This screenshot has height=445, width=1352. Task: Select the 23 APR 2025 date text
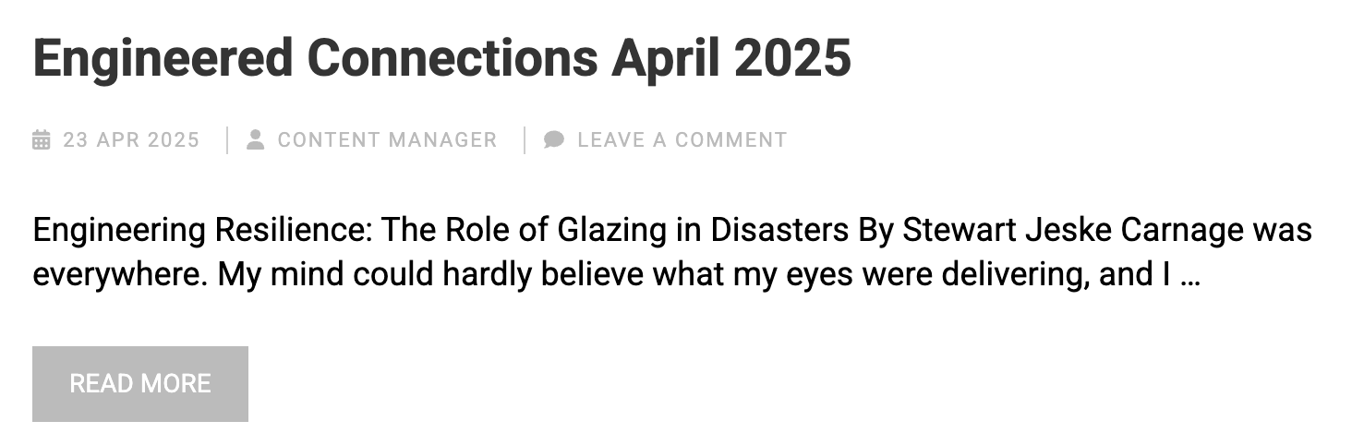[x=131, y=140]
